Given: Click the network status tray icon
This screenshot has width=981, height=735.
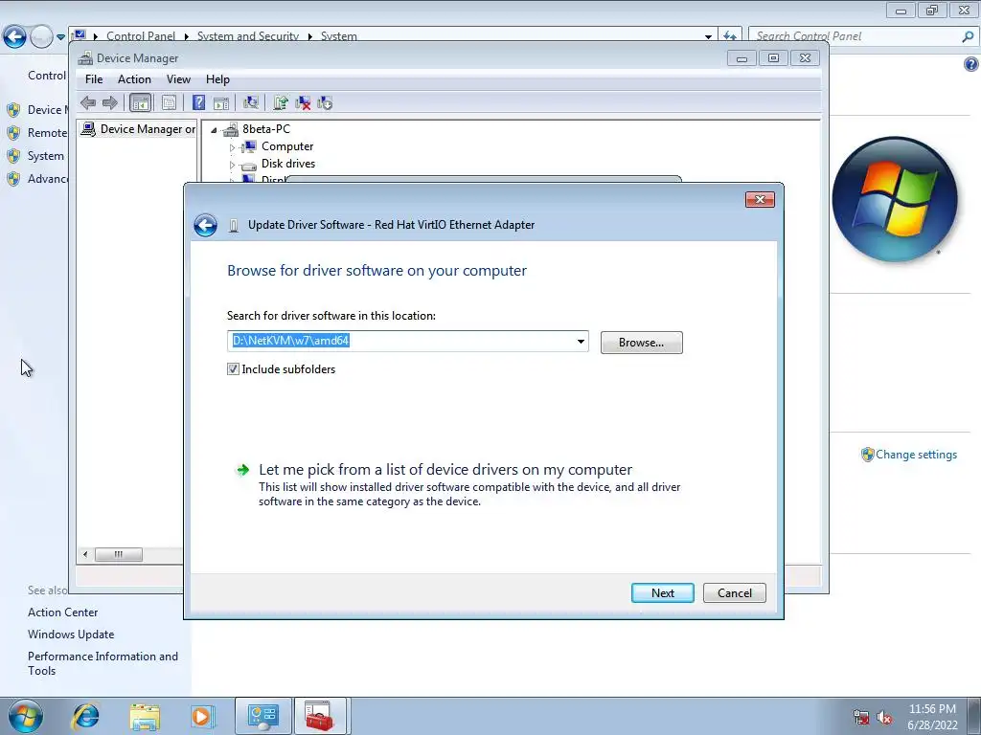Looking at the screenshot, I should [861, 718].
